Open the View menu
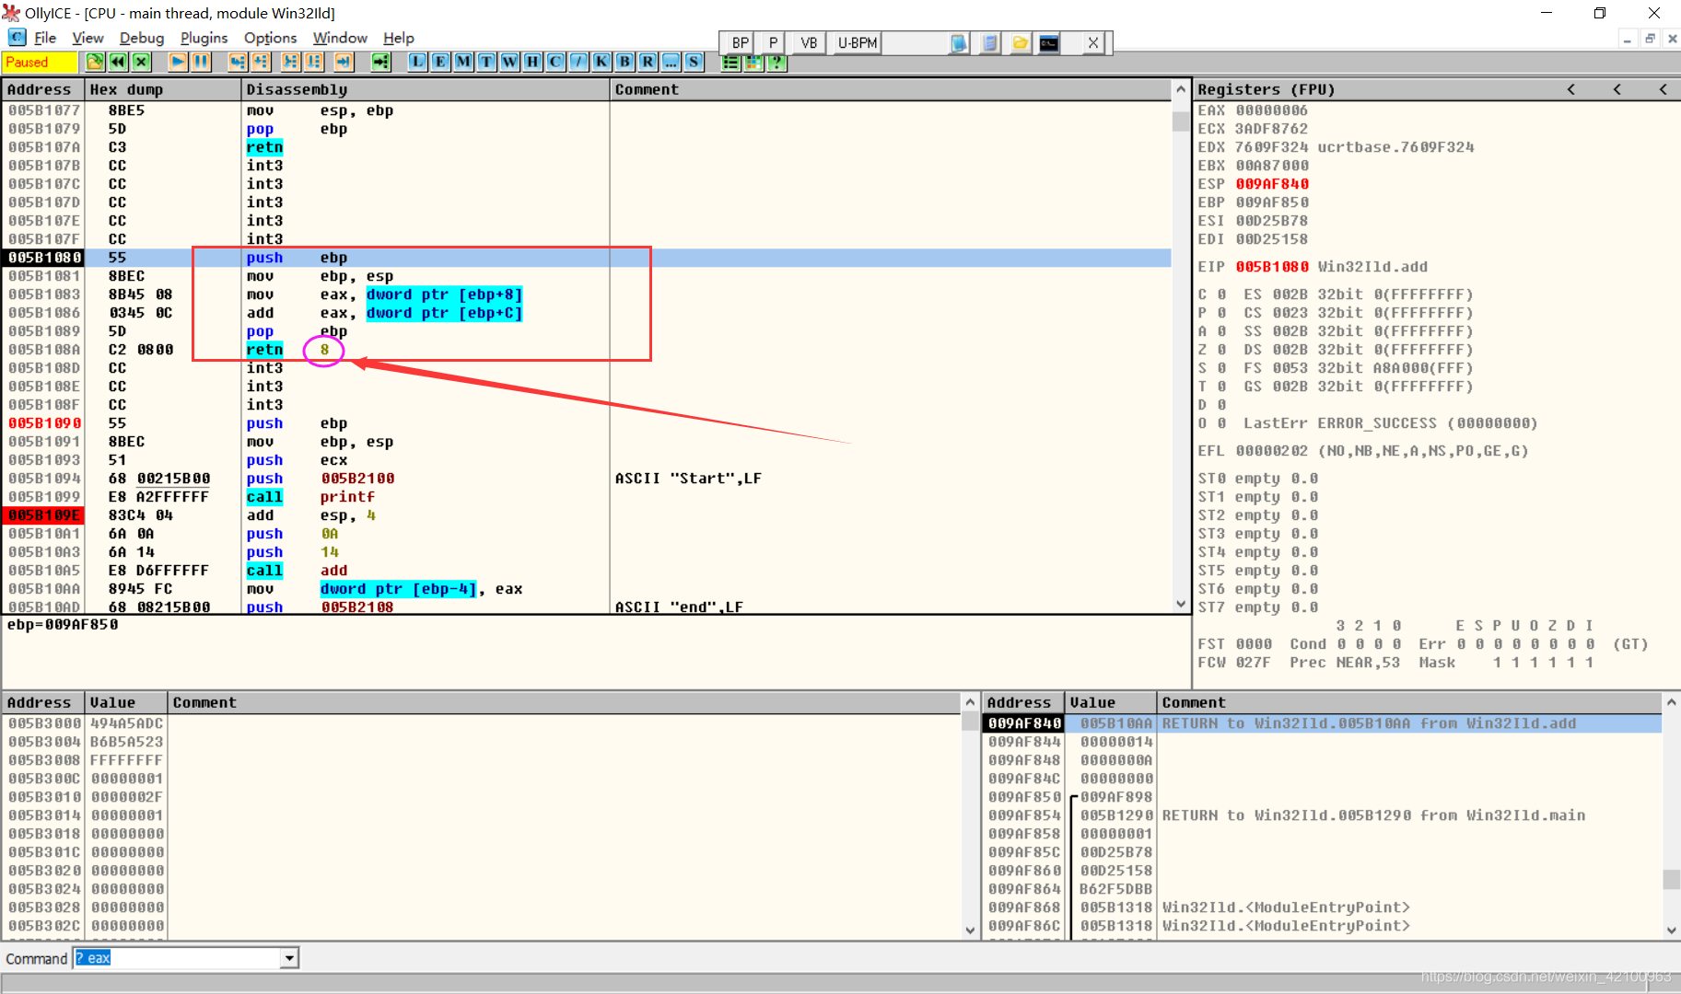Screen dimensions: 1681x994 88,38
